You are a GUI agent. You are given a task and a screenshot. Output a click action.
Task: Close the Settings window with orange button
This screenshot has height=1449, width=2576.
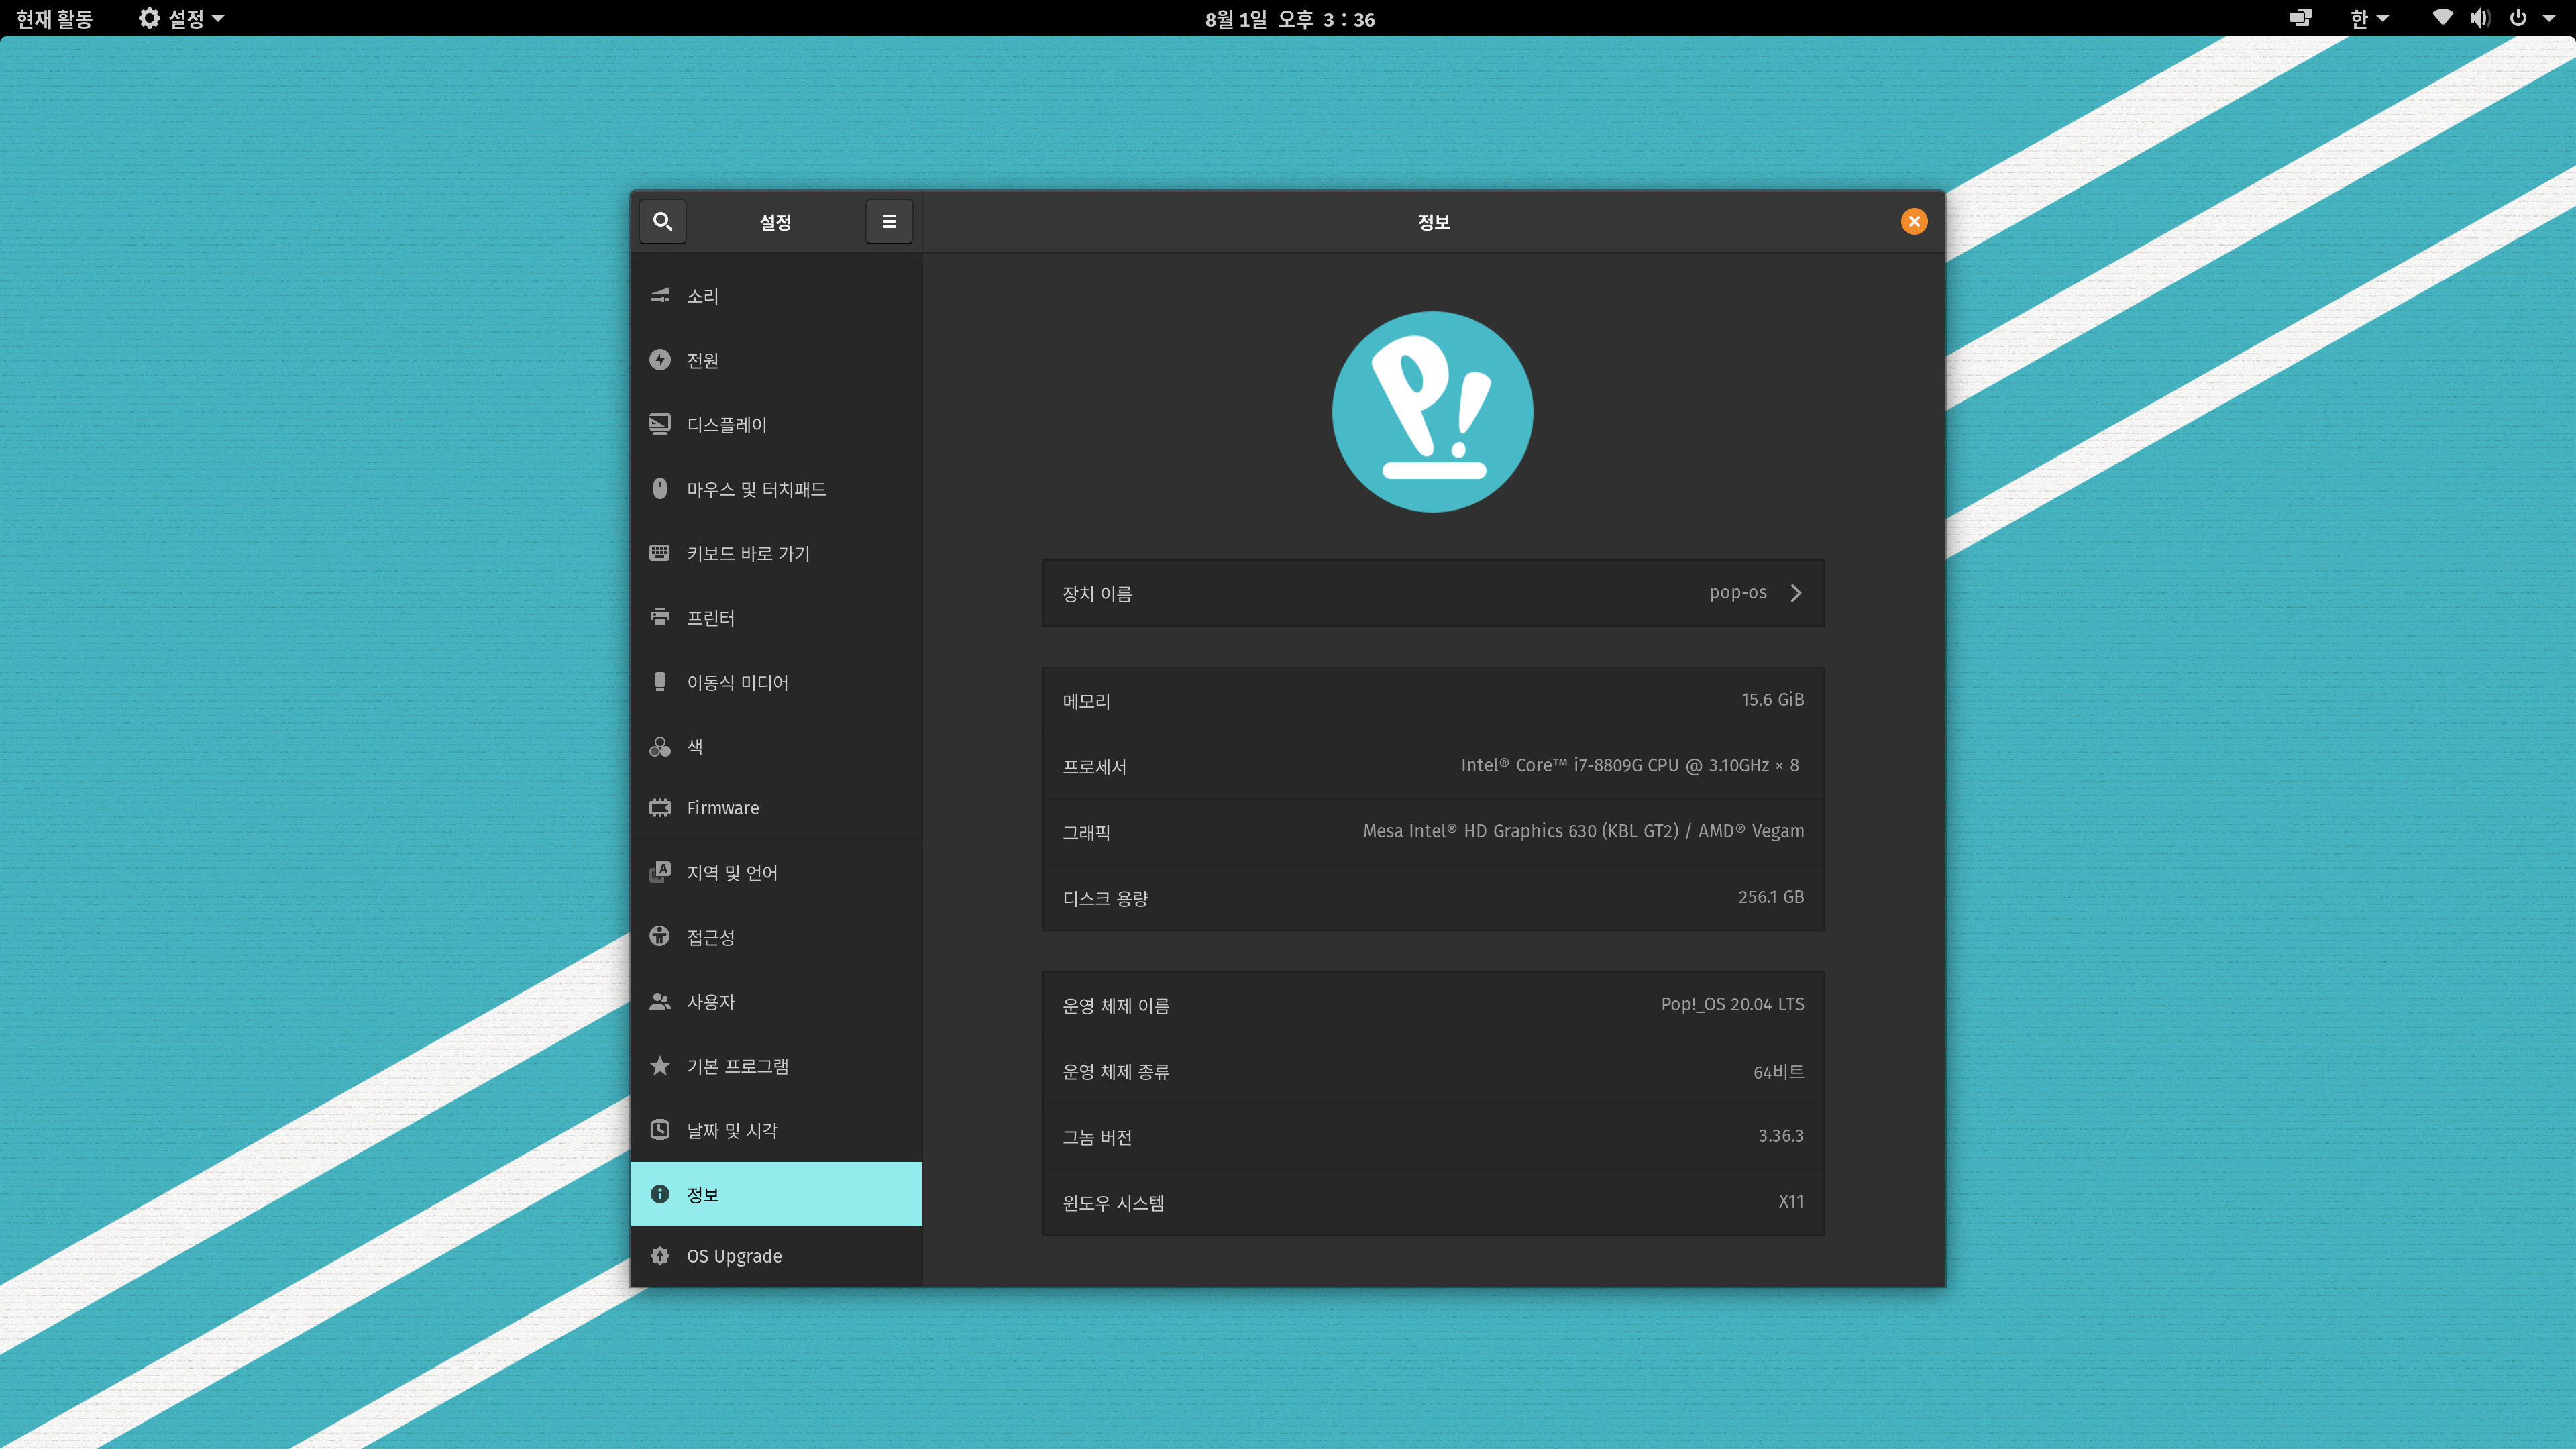(1913, 221)
